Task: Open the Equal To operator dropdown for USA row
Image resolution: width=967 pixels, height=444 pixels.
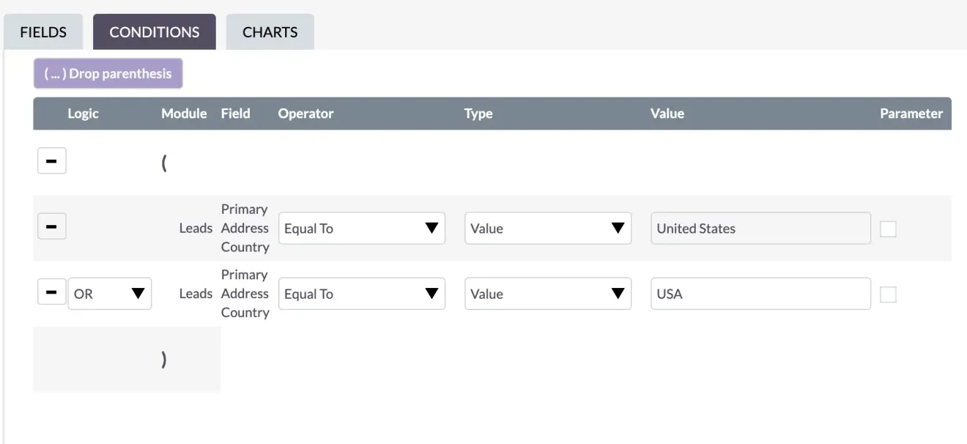Action: [361, 293]
